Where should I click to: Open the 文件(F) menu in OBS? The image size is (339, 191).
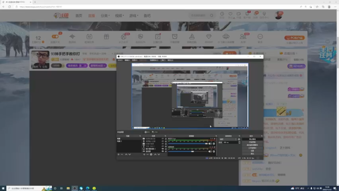coord(120,60)
